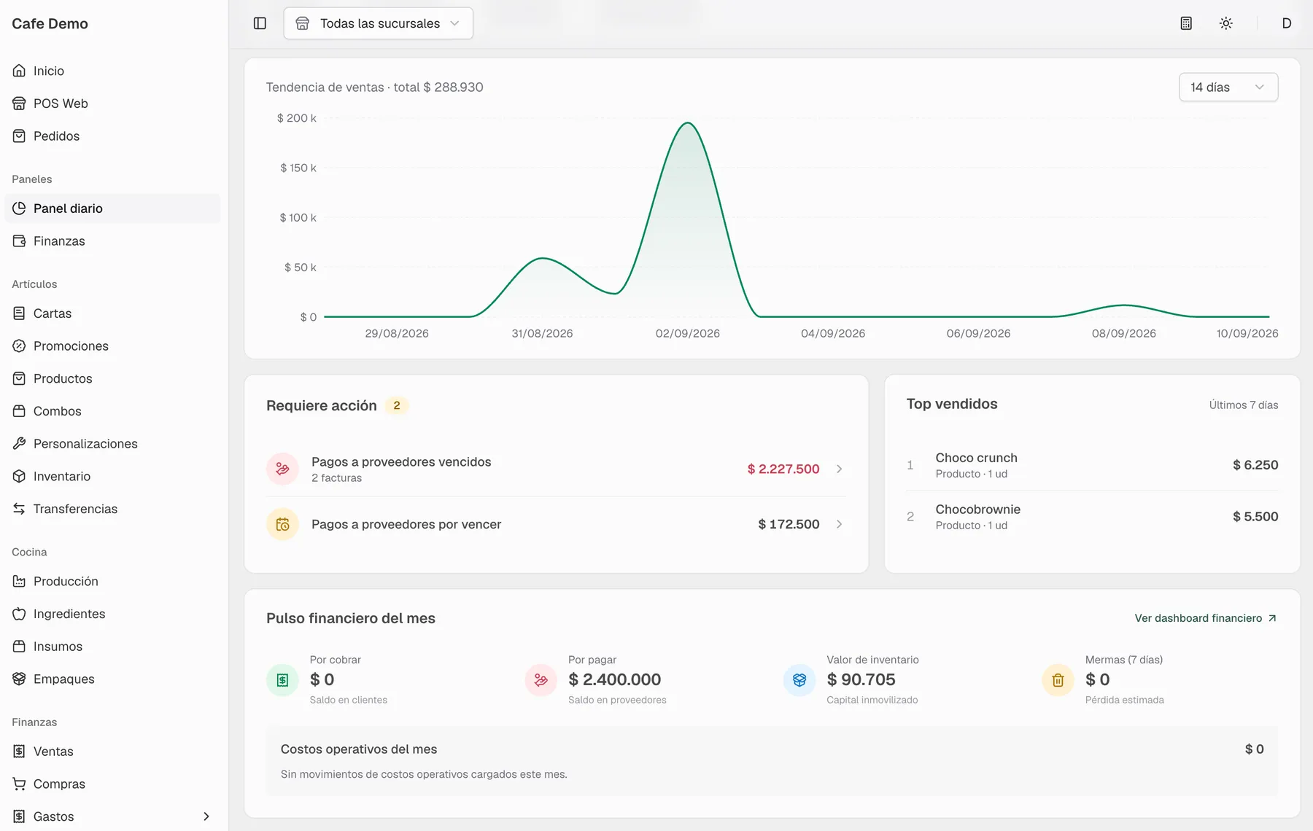Click the Valor de inventario blue icon
The height and width of the screenshot is (831, 1313).
click(799, 680)
